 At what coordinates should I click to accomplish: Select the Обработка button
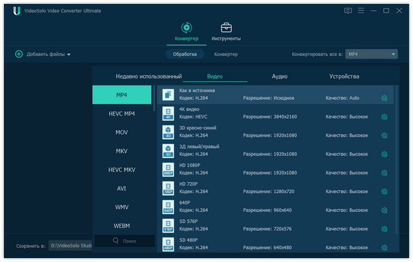tap(184, 55)
